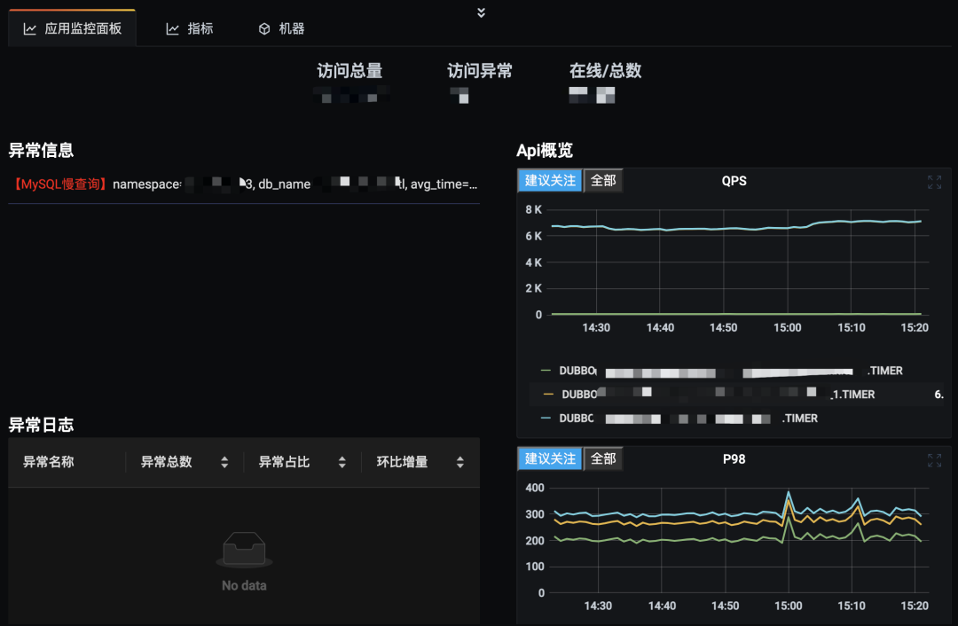Click the 建议关注 button in QPS panel
The height and width of the screenshot is (626, 958).
tap(549, 179)
